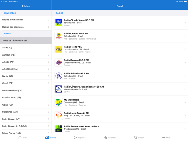Click the MS Web Rádio logo
The image size is (188, 141).
point(59,102)
